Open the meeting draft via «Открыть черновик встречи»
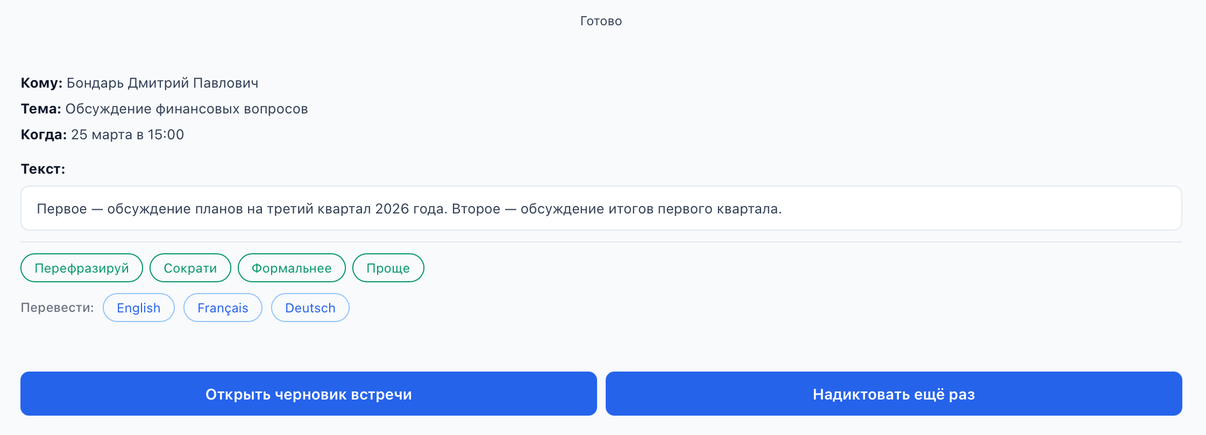This screenshot has height=435, width=1206. click(308, 393)
